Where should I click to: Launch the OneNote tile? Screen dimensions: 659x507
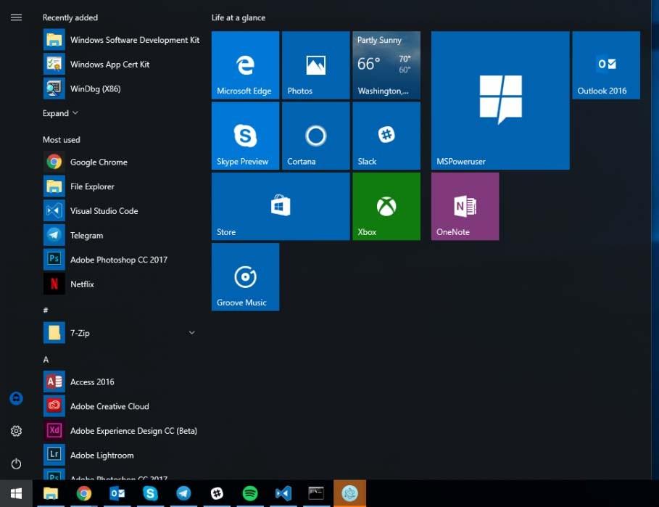tap(464, 206)
